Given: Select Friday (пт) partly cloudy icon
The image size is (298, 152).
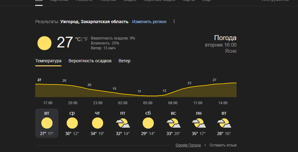Looking at the screenshot, I should (123, 123).
